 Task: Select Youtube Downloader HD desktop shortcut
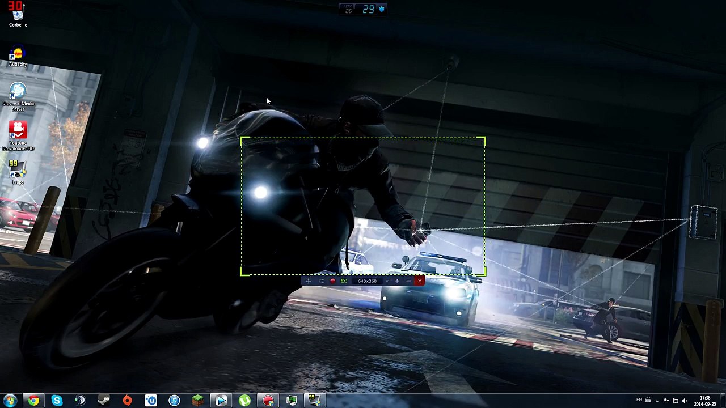point(18,136)
